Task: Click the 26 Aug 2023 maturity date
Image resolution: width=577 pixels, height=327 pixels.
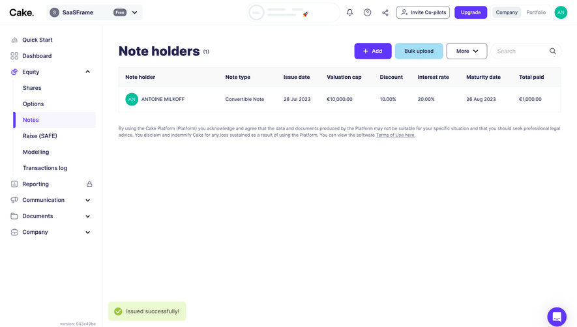Action: [x=481, y=99]
